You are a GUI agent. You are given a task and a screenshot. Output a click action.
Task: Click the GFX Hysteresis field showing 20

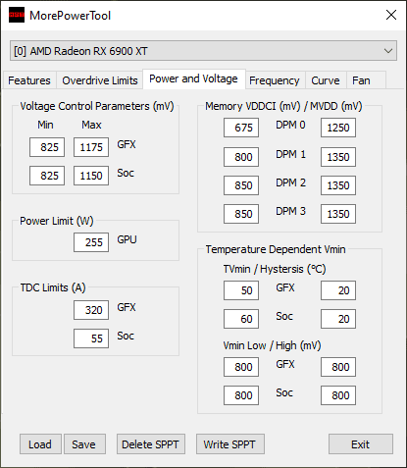coord(338,290)
